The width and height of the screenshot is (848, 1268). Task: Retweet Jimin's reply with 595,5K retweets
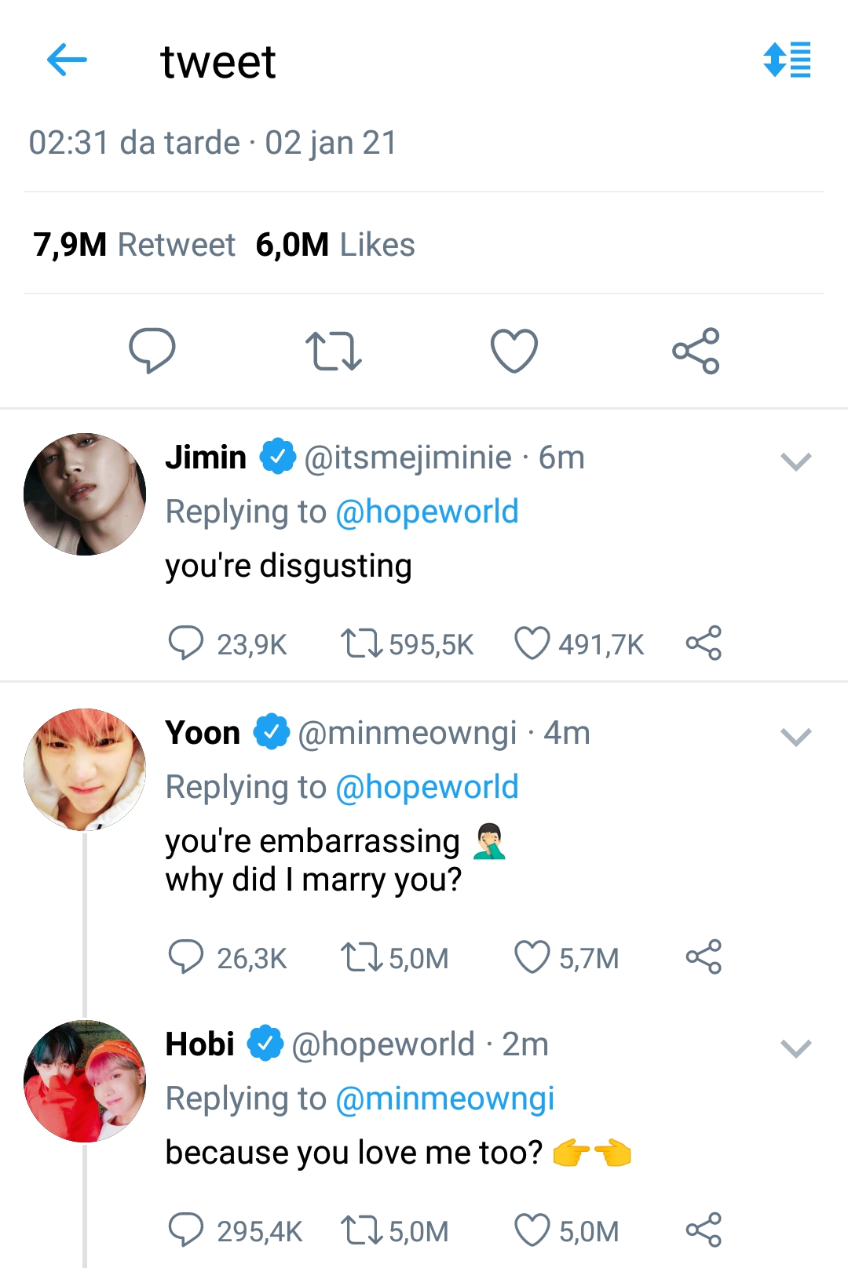[x=361, y=643]
